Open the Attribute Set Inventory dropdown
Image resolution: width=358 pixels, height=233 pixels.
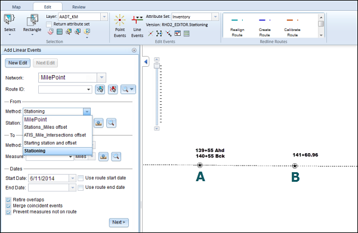[x=215, y=17]
